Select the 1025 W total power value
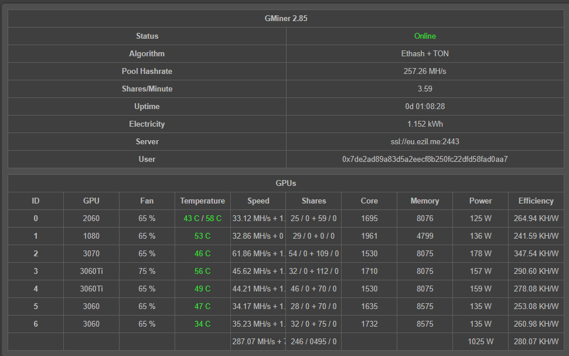The image size is (569, 356). tap(480, 341)
